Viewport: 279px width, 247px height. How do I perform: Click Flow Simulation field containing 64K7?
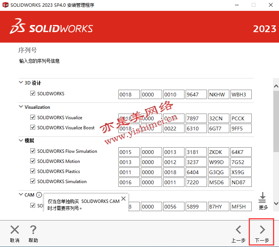[241, 152]
